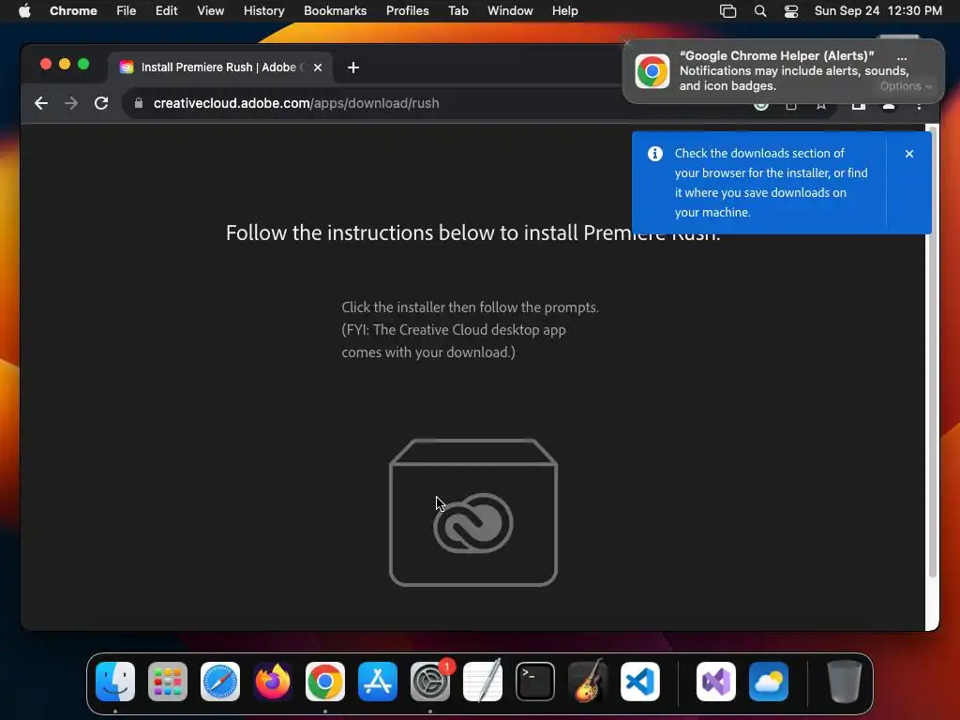Viewport: 960px width, 720px height.
Task: Open the View menu
Action: pyautogui.click(x=211, y=11)
